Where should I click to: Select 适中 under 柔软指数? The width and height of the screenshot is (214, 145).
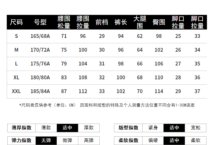[x=174, y=140]
